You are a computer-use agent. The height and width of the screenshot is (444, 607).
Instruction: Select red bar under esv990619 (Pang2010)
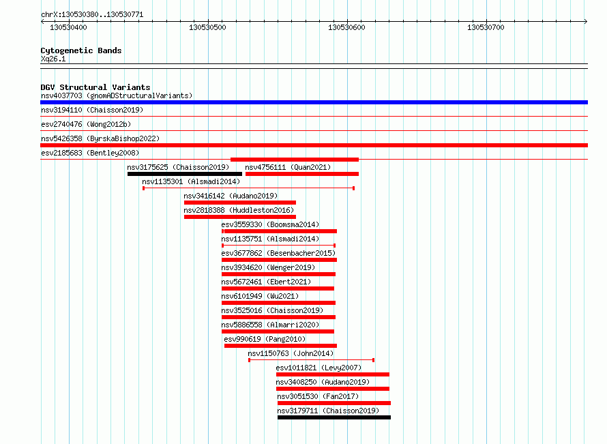pyautogui.click(x=281, y=346)
